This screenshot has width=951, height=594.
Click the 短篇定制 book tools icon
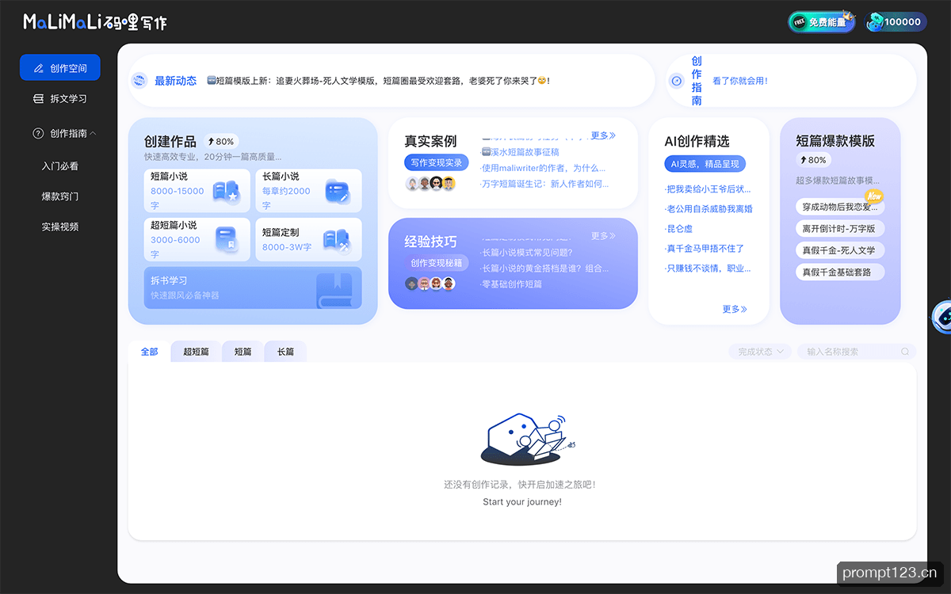pyautogui.click(x=338, y=240)
